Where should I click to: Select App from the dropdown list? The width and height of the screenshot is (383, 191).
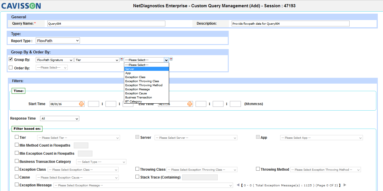pos(146,73)
